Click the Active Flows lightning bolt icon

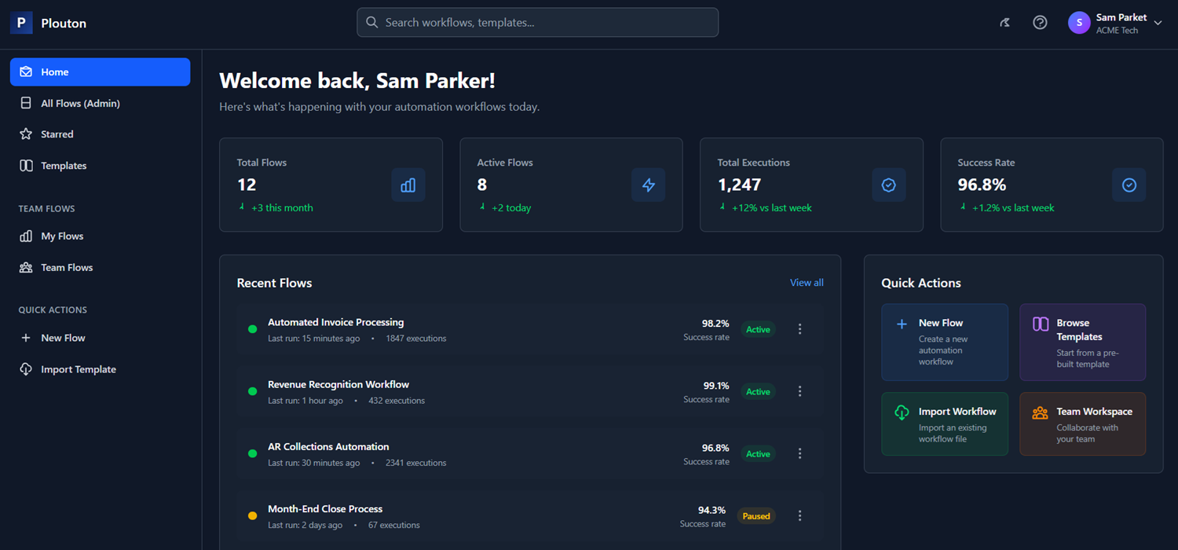[649, 185]
